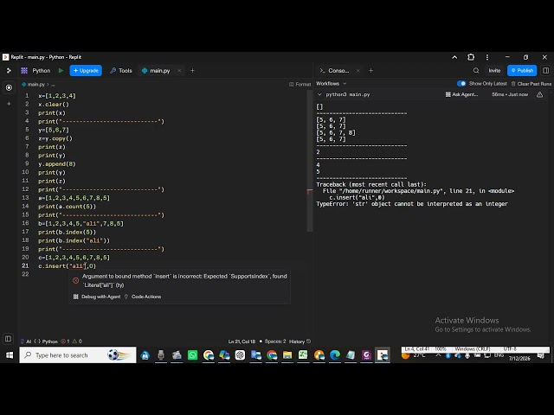Click Clear Past Runs
Screen dimensions: 554x415
click(531, 84)
